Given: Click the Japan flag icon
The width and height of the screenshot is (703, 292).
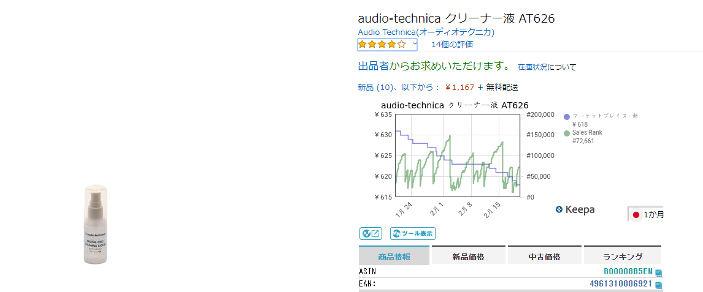Looking at the screenshot, I should pos(636,215).
